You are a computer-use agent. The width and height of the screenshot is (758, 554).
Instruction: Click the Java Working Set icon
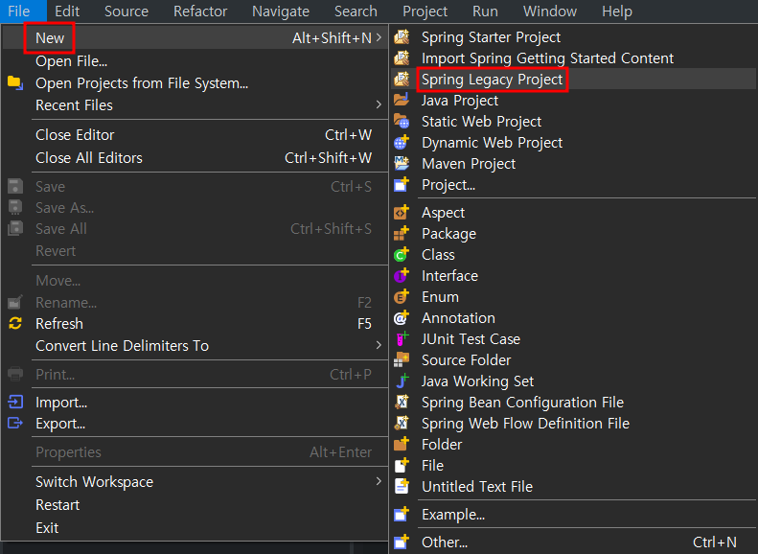click(x=402, y=381)
